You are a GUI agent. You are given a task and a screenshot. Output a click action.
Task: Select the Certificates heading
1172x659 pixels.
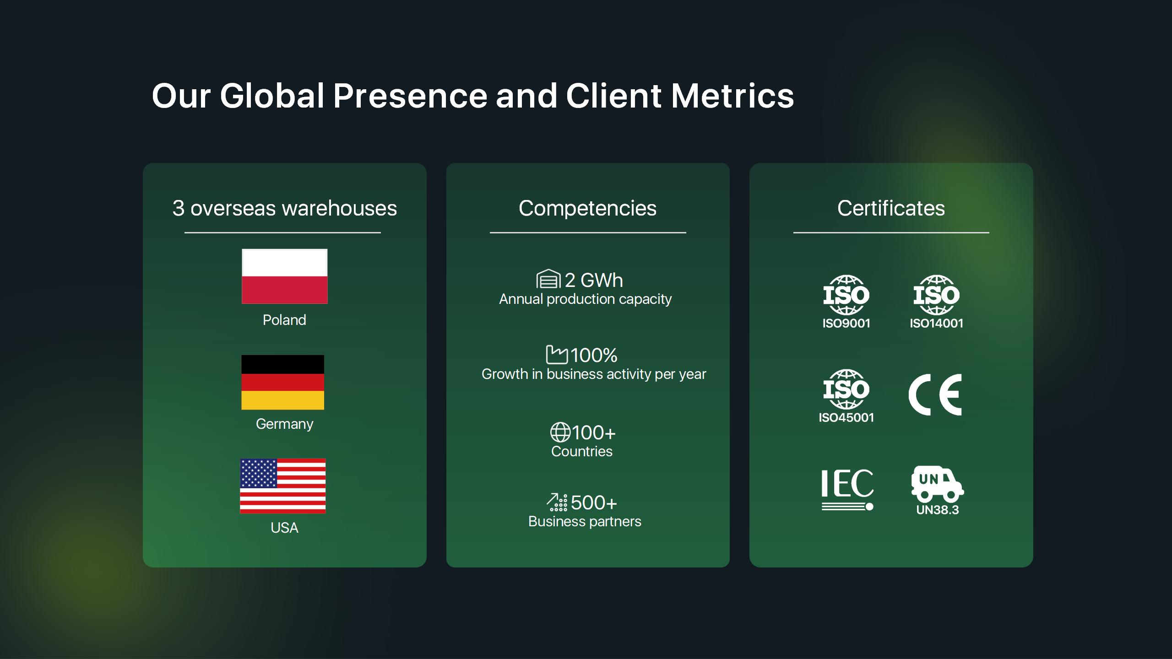click(891, 208)
